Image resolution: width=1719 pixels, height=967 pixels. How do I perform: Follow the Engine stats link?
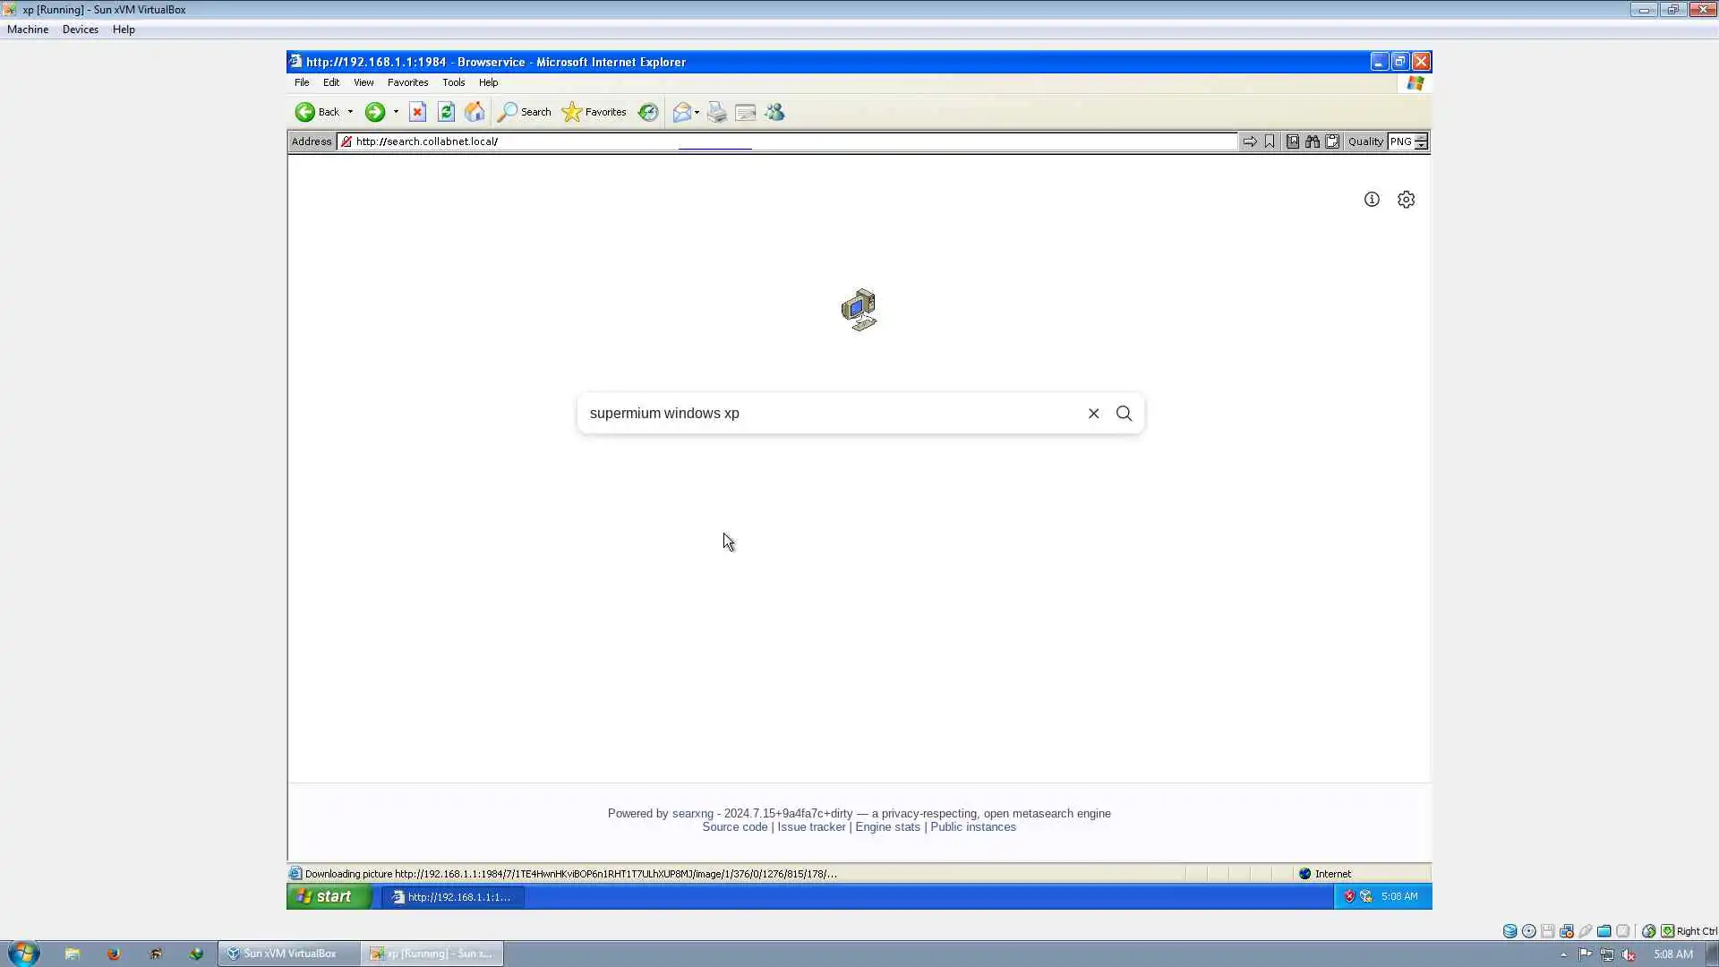pos(887,827)
